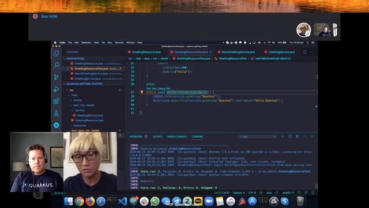Image resolution: width=369 pixels, height=208 pixels.
Task: Click the Ln 37, Col 41 status item
Action: pyautogui.click(x=221, y=192)
